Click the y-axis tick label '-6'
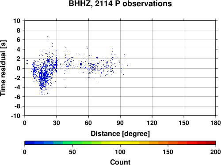This screenshot has width=221, height=165. point(17,97)
